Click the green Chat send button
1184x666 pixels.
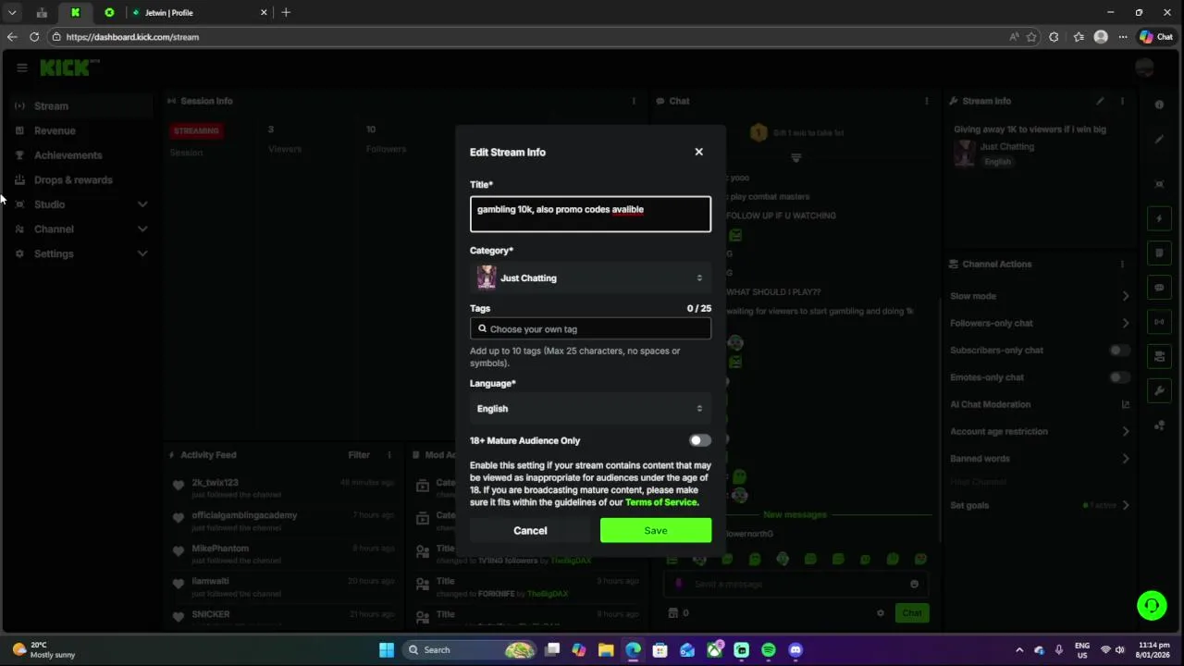[912, 612]
